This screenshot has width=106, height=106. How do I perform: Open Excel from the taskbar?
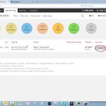click(x=20, y=104)
